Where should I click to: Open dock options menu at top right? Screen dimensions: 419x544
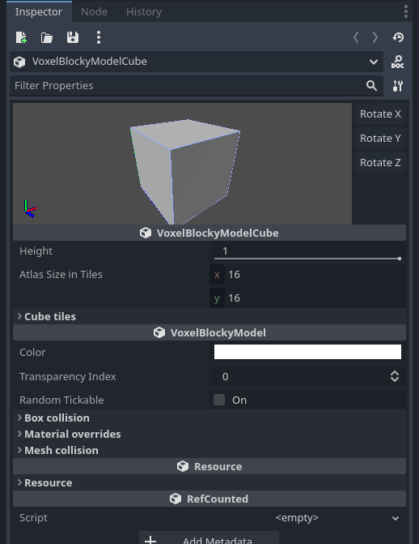[406, 12]
